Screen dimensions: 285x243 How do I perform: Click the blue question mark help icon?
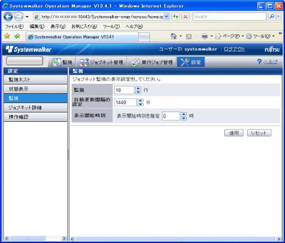click(259, 62)
